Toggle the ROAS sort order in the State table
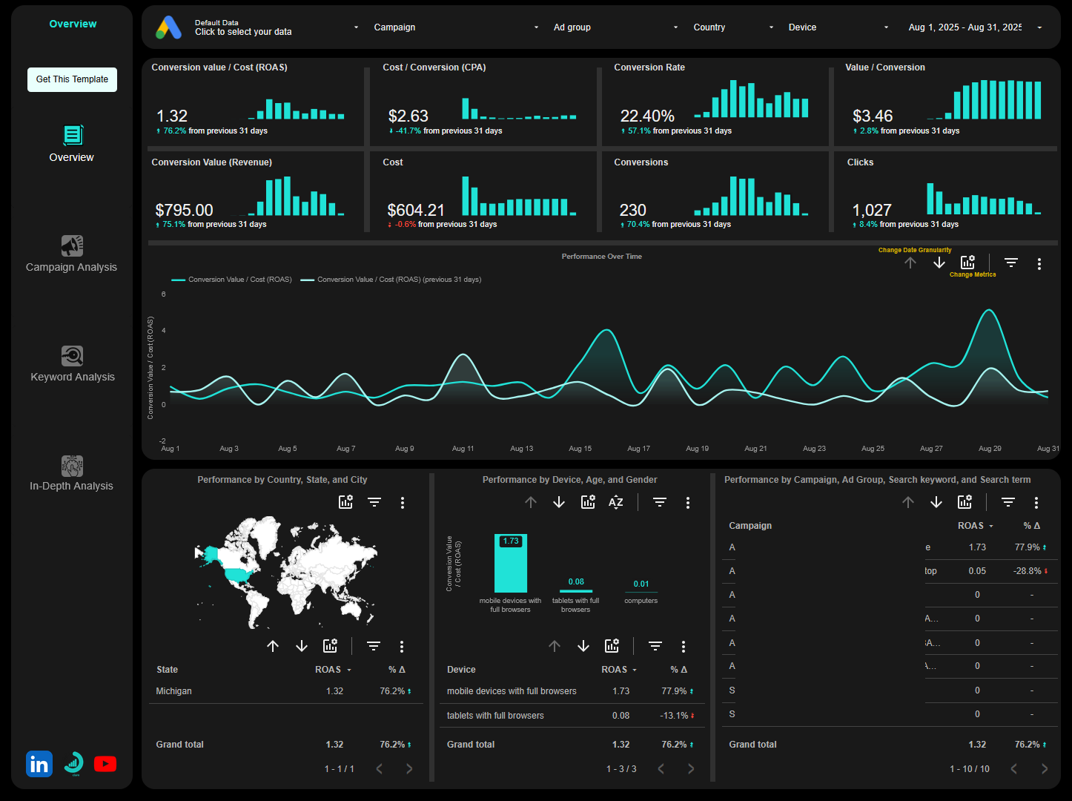The image size is (1072, 801). 333,670
